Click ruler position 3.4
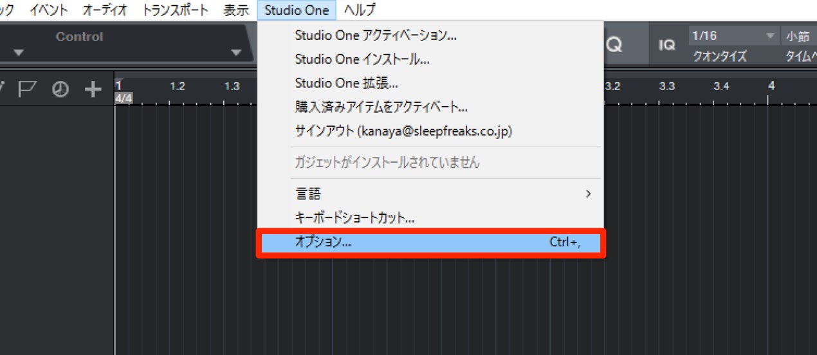This screenshot has width=817, height=355. pos(721,86)
